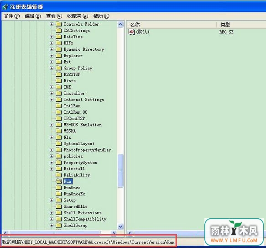Click the MSSHA folder icon
Image resolution: width=266 pixels, height=248 pixels.
pyautogui.click(x=59, y=131)
